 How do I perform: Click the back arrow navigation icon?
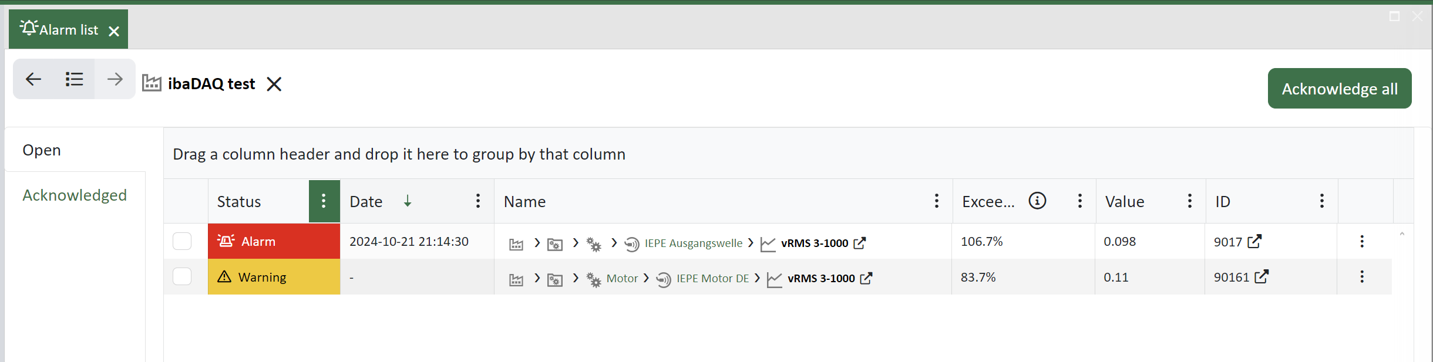33,79
